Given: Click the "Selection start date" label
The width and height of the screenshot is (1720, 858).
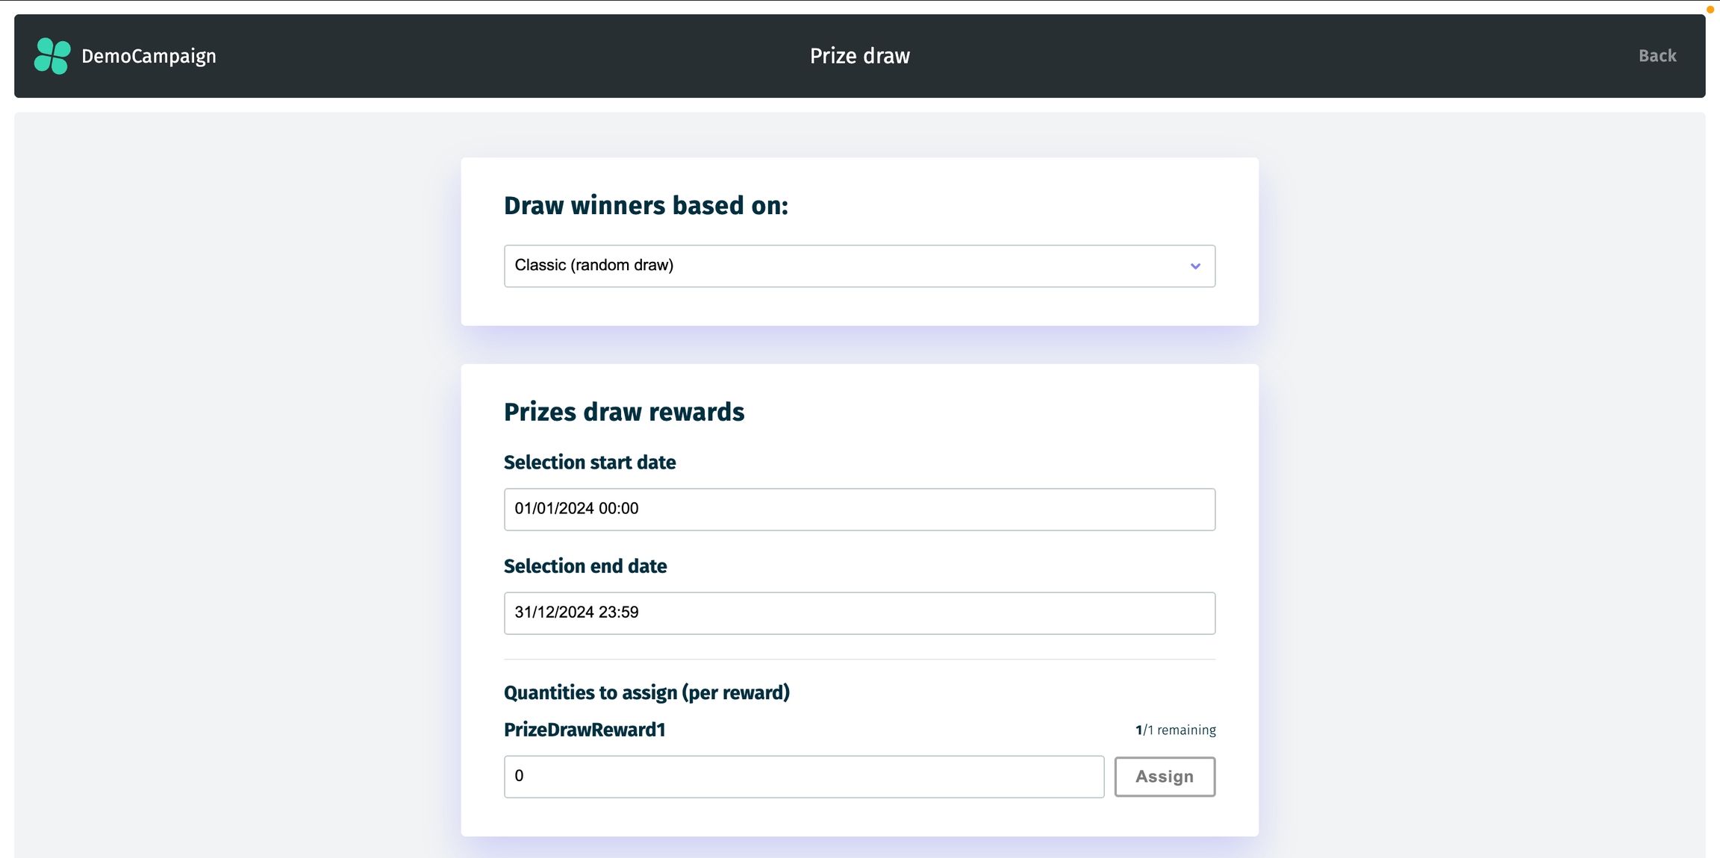Looking at the screenshot, I should coord(589,463).
